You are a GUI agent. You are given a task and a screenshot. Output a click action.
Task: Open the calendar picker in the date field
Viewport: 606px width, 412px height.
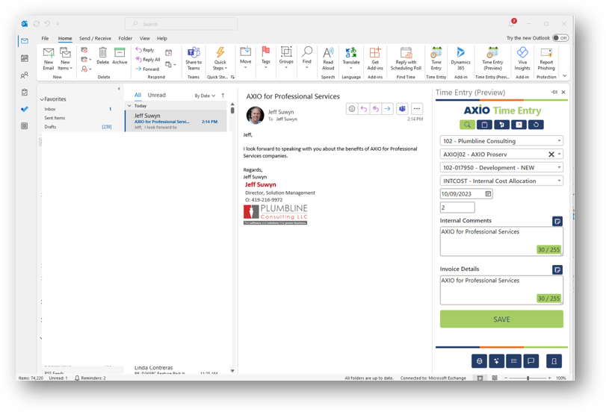pyautogui.click(x=488, y=194)
